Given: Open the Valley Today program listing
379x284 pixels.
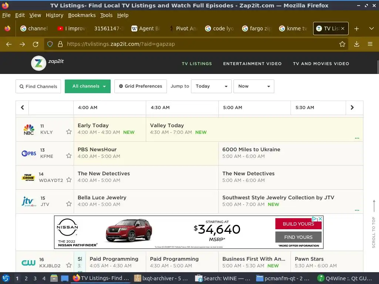Looking at the screenshot, I should 254,129.
